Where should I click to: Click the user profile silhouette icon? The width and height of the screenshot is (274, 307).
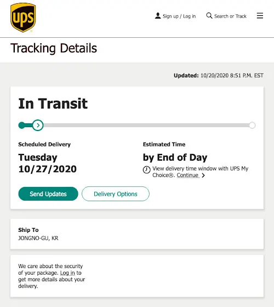[158, 16]
